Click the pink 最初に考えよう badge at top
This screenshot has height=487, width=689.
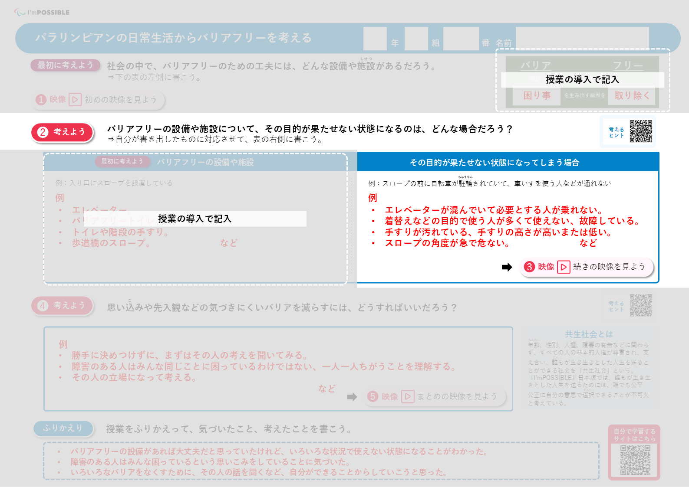coord(65,65)
